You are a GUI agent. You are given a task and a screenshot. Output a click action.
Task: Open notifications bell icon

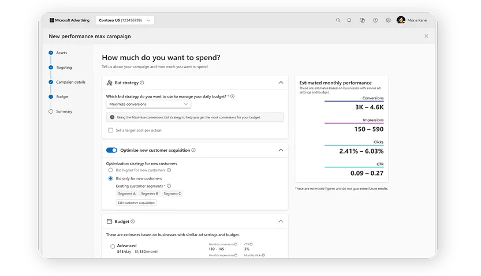tap(349, 20)
